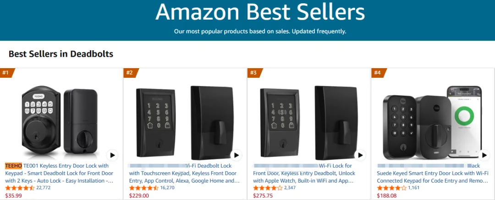Image resolution: width=495 pixels, height=200 pixels.
Task: Click the #4 rank badge
Action: (x=378, y=73)
